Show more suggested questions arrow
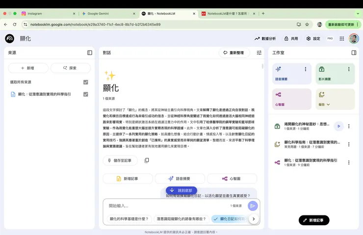363x235 pixels. click(254, 219)
